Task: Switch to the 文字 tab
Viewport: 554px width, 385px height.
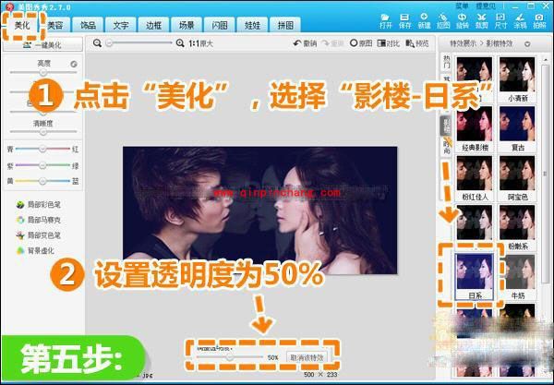Action: click(x=120, y=25)
